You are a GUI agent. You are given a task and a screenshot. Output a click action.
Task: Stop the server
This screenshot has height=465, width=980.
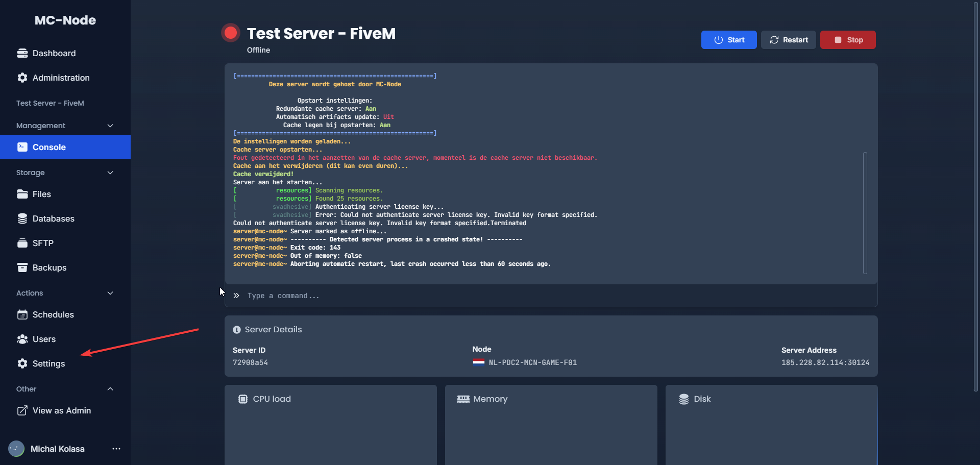pyautogui.click(x=848, y=40)
